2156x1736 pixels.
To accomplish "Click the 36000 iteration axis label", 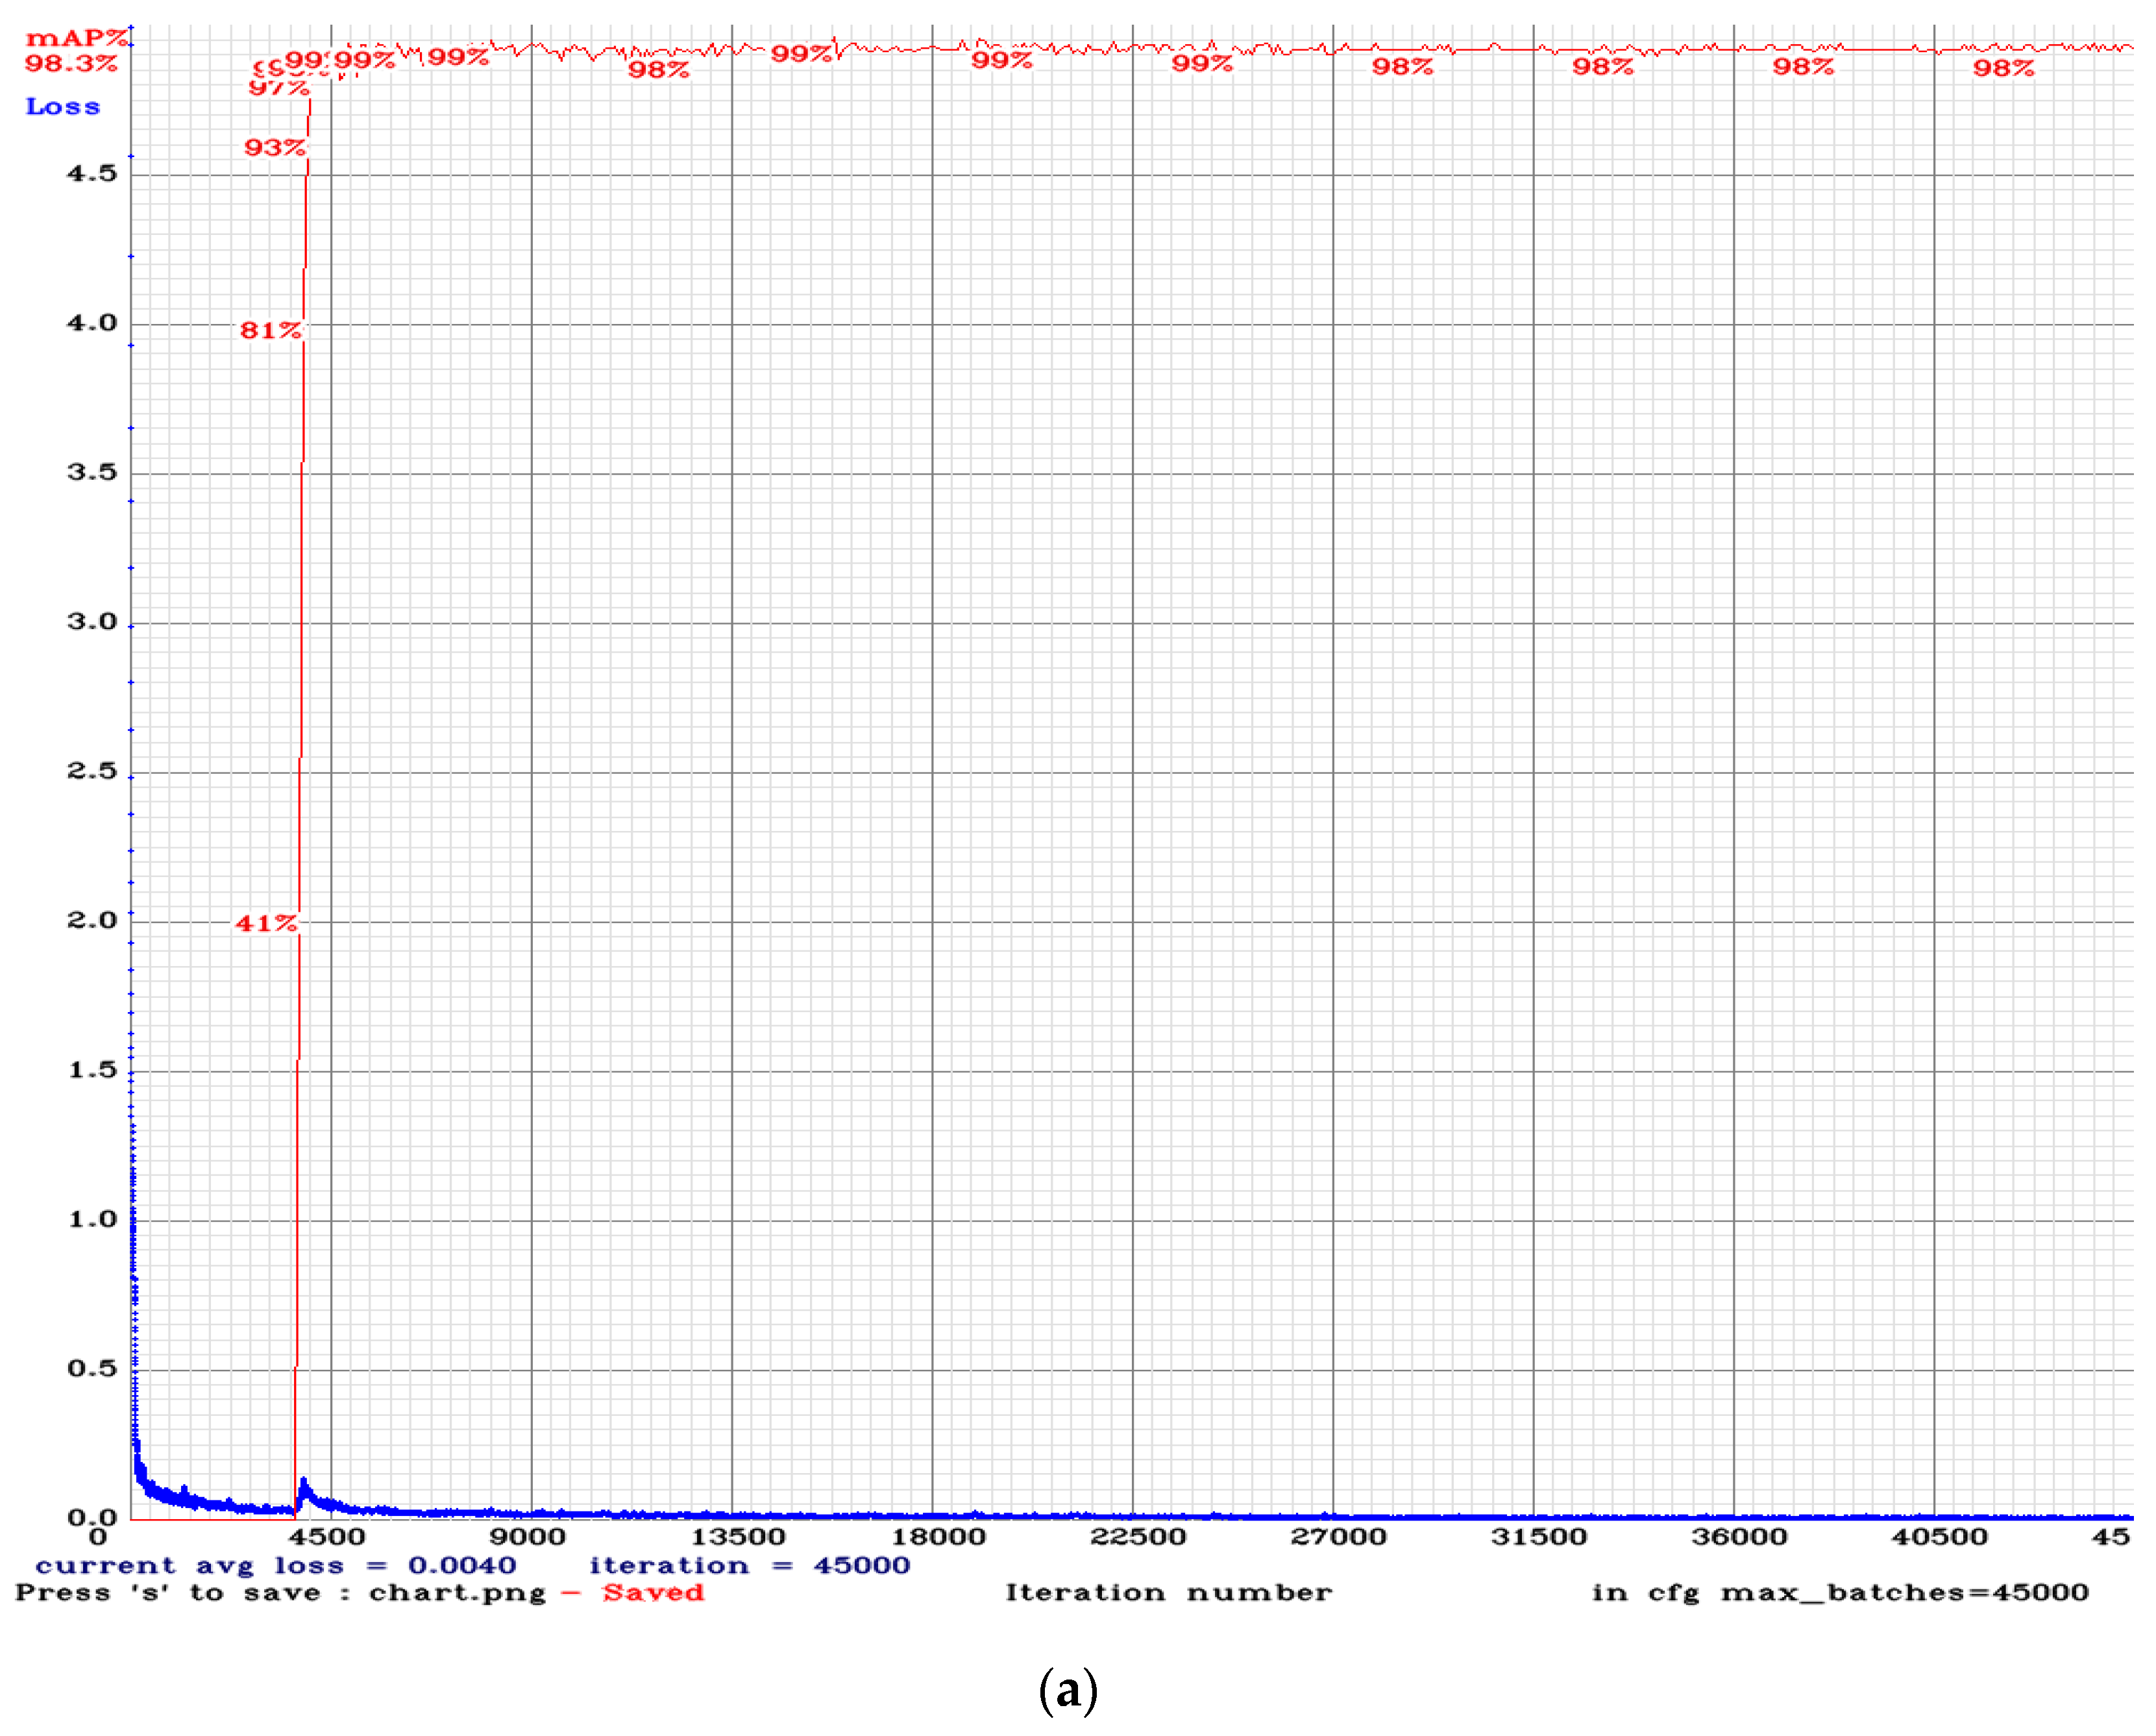I will coord(1739,1538).
